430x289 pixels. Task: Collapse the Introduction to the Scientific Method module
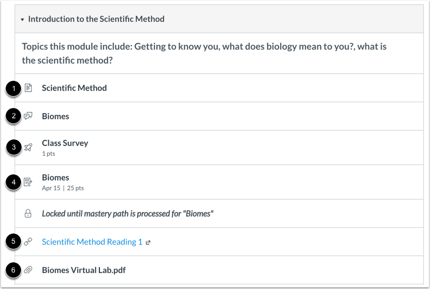(22, 20)
